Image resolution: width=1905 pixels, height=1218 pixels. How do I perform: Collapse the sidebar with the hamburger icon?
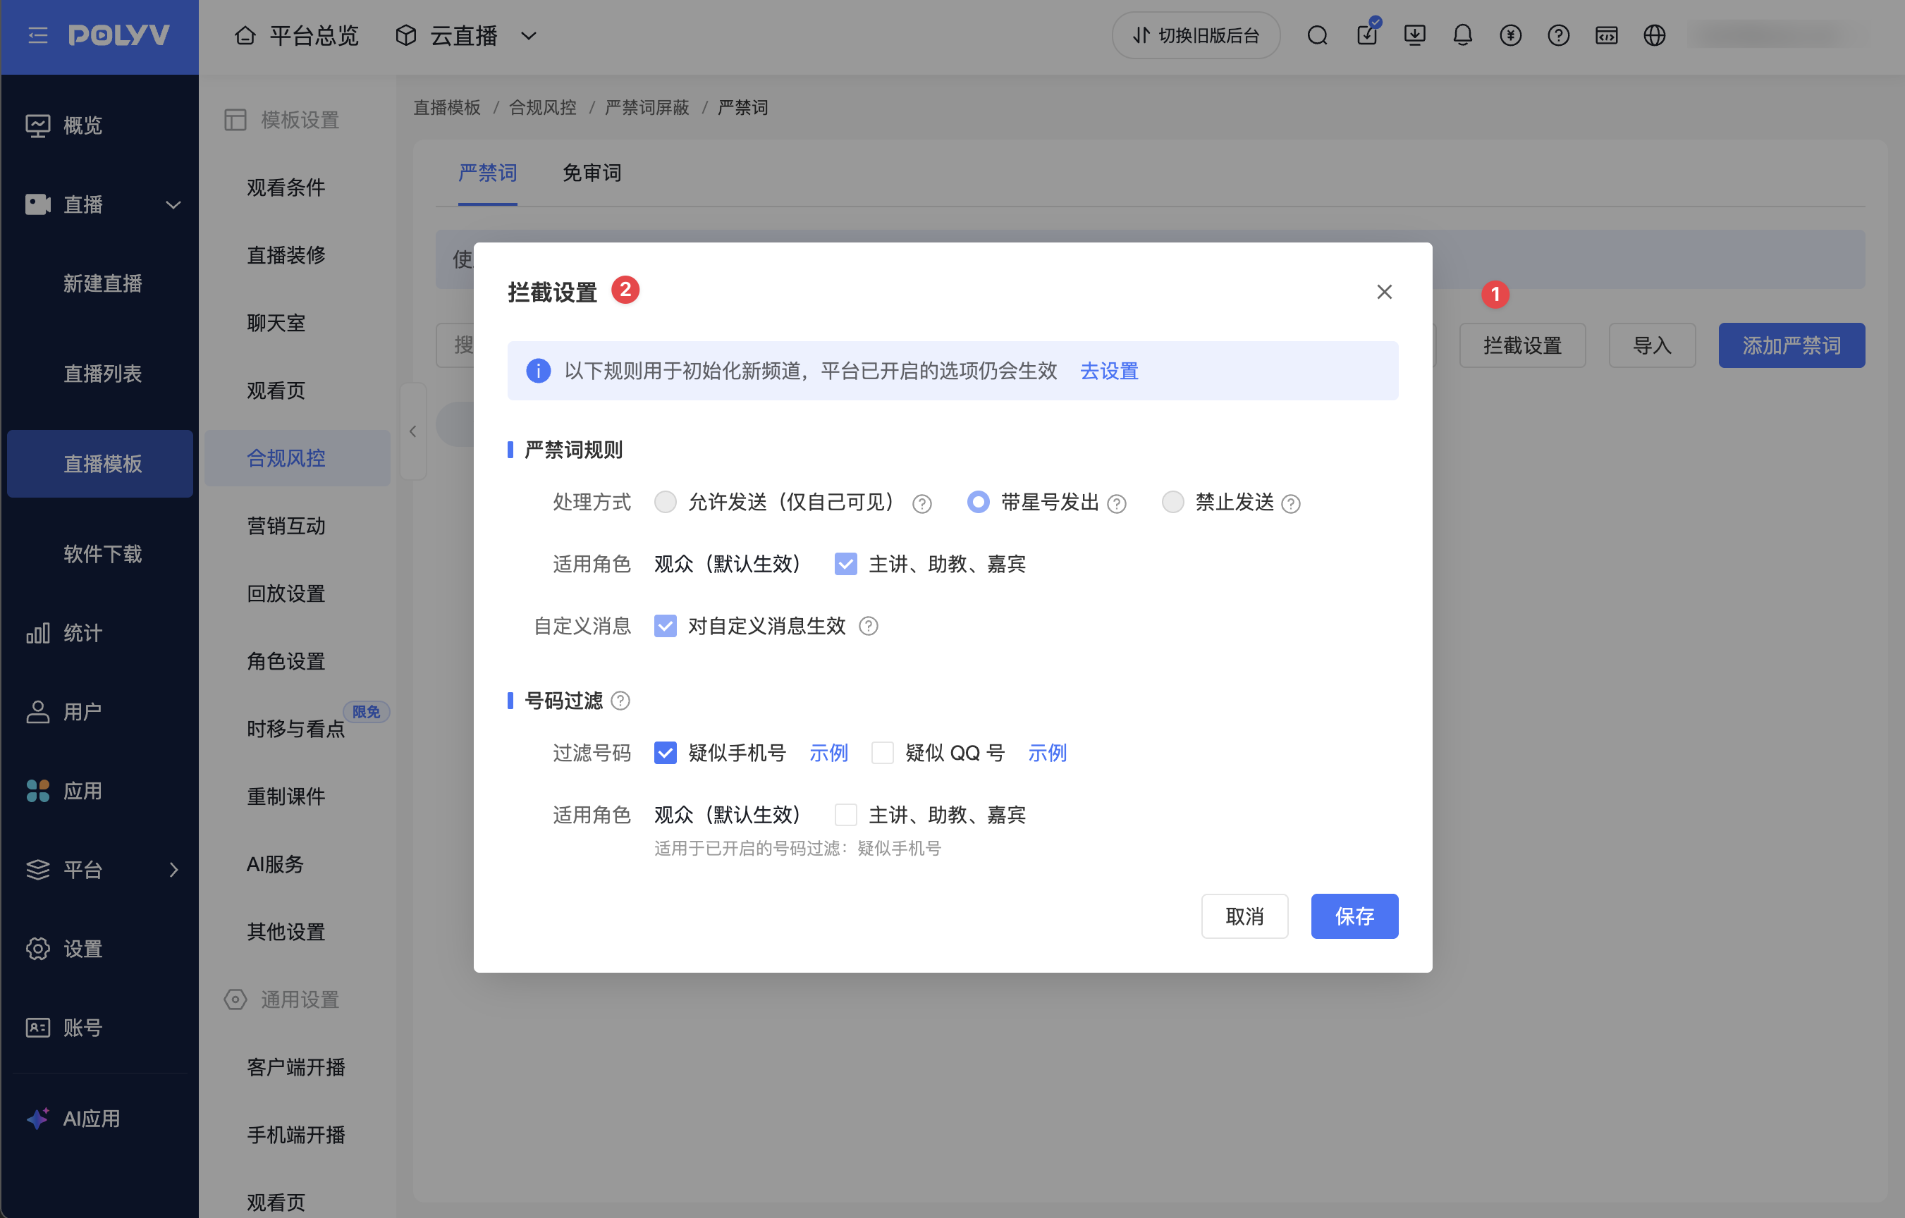tap(38, 35)
